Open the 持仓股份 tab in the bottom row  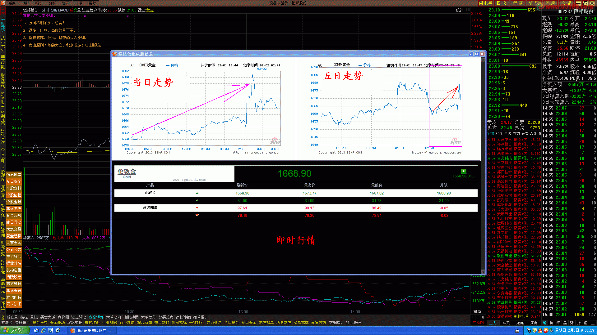(353, 323)
